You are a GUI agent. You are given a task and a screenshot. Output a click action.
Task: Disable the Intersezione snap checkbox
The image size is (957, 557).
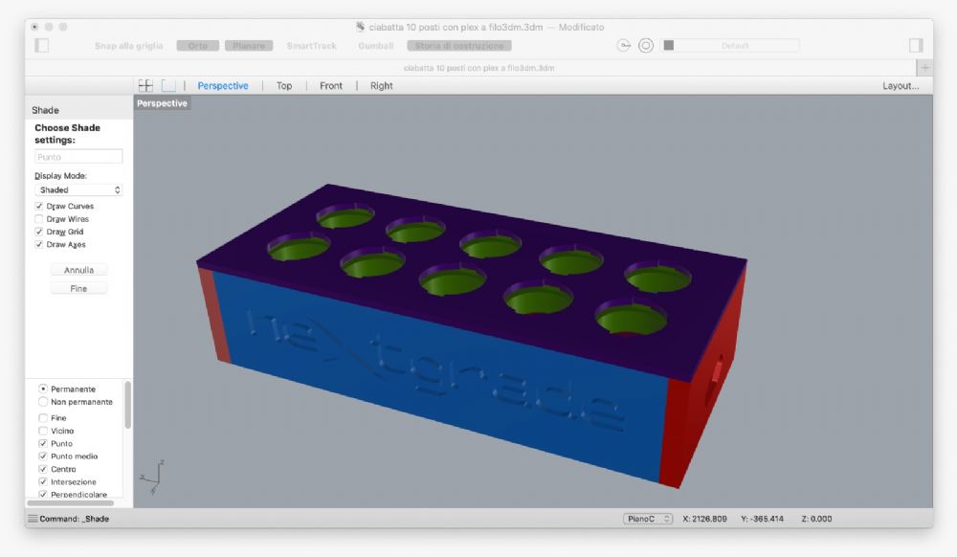click(43, 482)
